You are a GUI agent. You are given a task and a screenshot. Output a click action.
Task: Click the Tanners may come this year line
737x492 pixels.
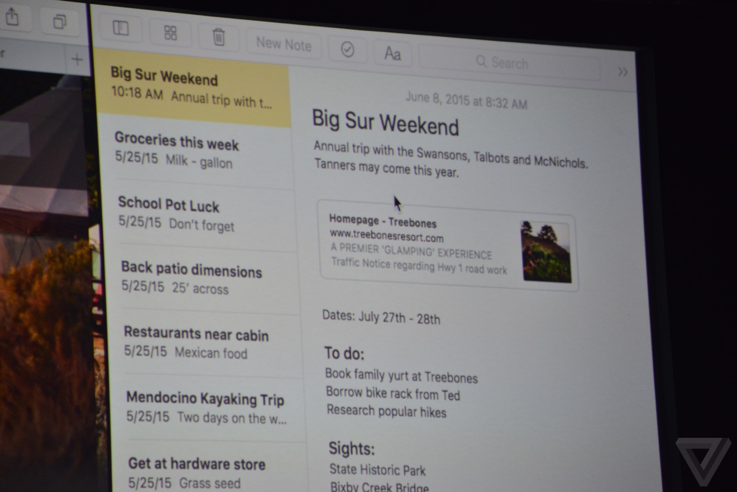[x=386, y=168]
